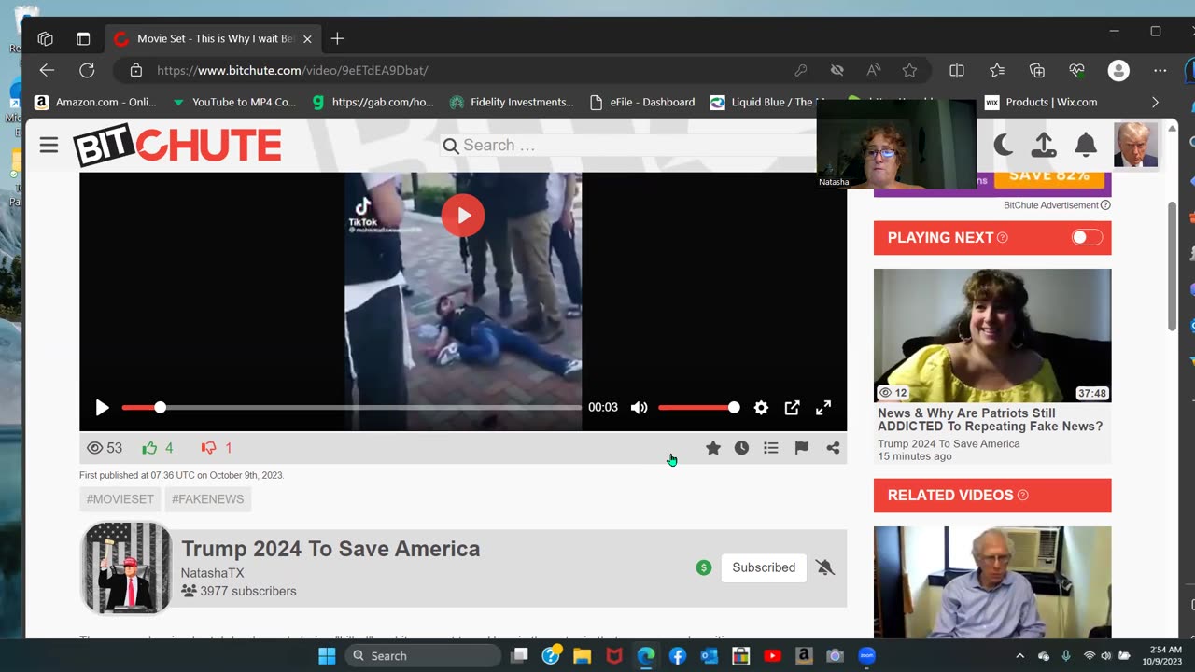
Task: Open notifications bell icon
Action: 1085,145
